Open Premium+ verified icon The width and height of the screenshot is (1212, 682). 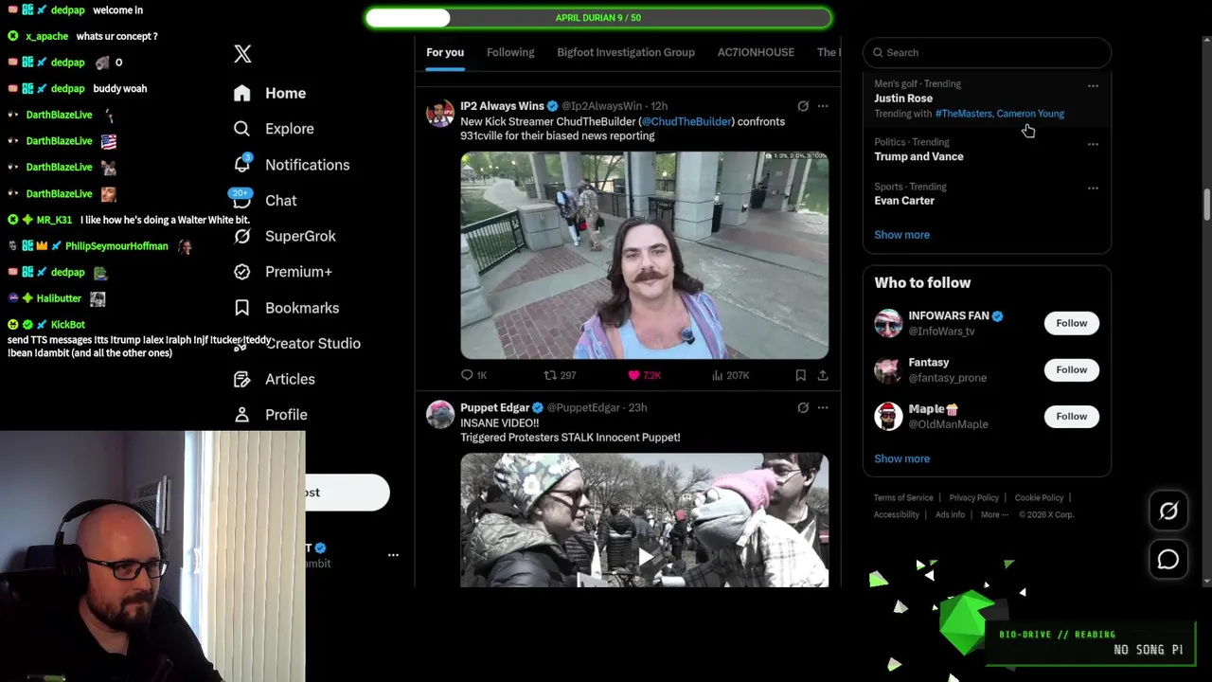click(242, 272)
